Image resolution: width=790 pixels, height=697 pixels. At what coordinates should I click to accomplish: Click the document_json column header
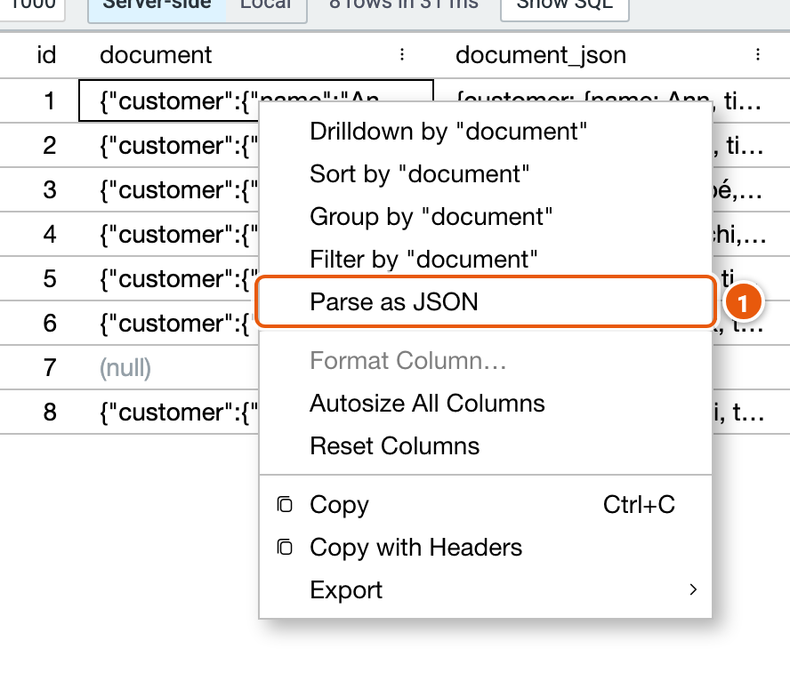click(x=541, y=54)
